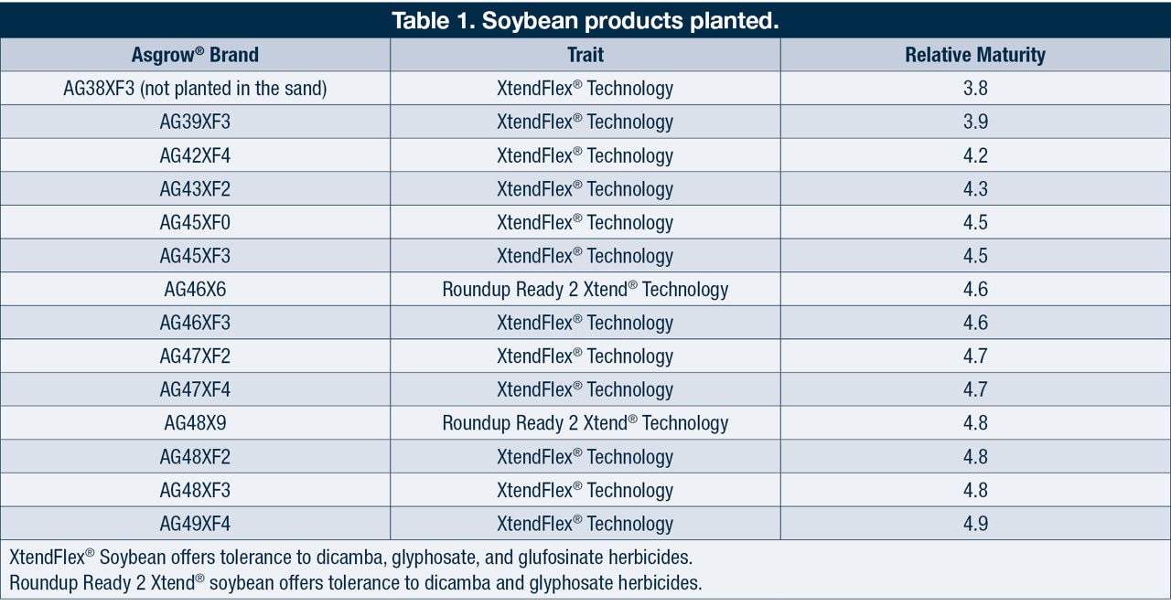
Task: Select the 'Trait' column header
Action: tap(585, 55)
